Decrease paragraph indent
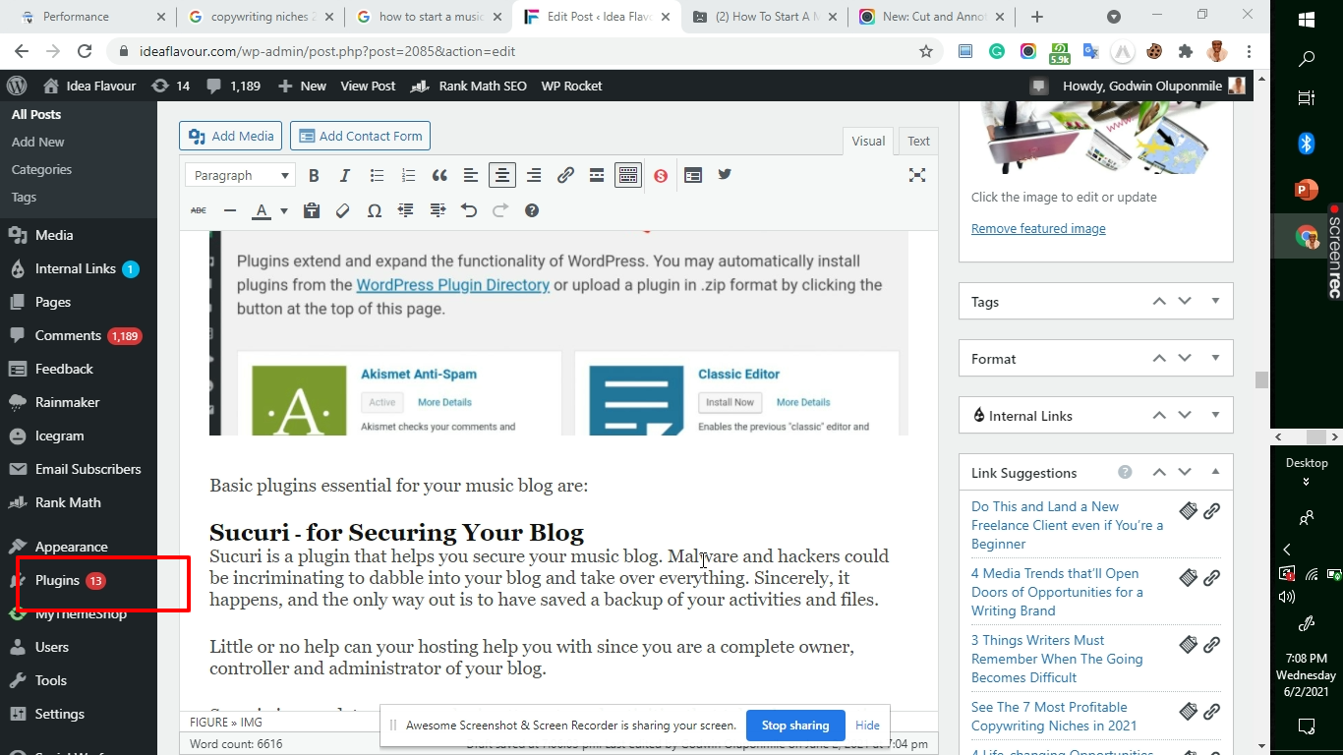The image size is (1343, 755). [406, 210]
